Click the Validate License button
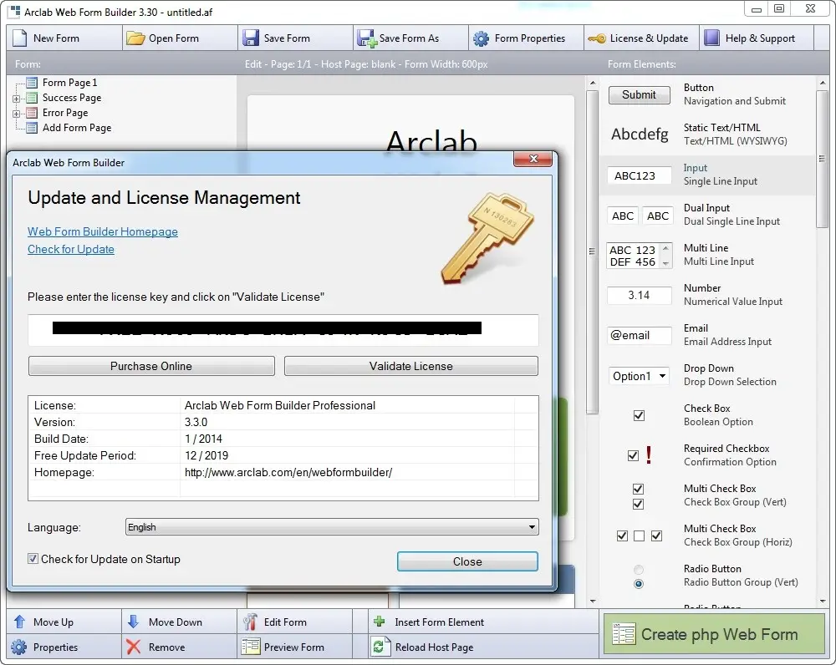Screen dimensions: 836x665 (x=411, y=366)
